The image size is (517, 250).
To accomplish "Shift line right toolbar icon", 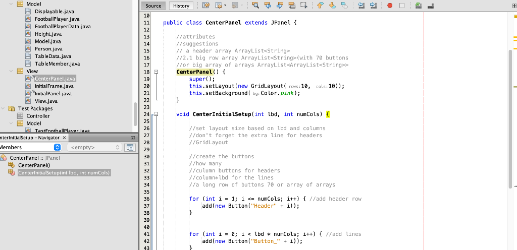I will coord(373,6).
